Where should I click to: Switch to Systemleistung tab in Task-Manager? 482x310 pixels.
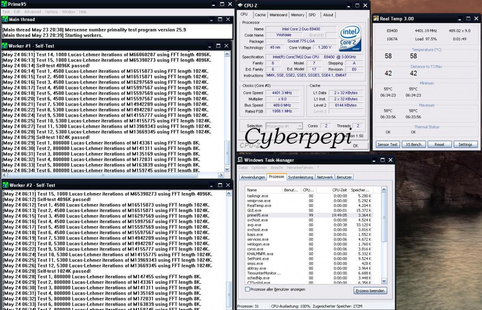tap(301, 177)
